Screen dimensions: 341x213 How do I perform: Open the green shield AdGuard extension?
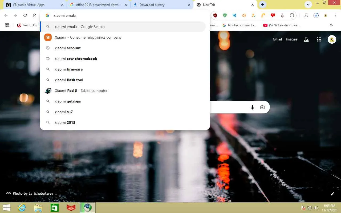(x=225, y=15)
